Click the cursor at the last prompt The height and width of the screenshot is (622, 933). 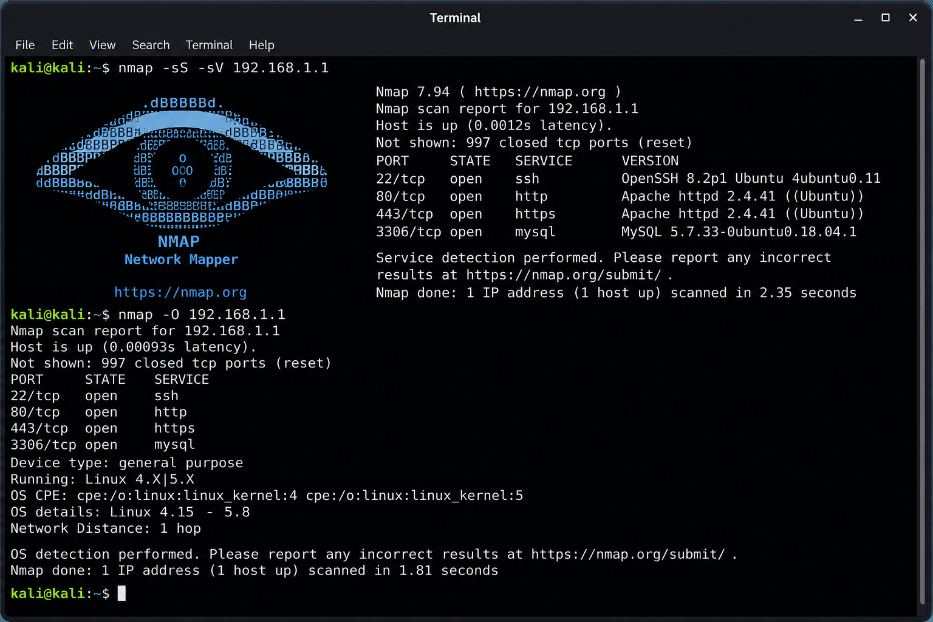point(121,593)
